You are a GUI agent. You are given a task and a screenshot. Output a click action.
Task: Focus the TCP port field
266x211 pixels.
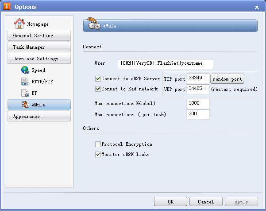click(x=198, y=78)
